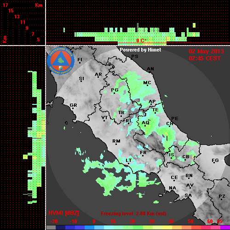Click the Protezione Civile Abruzzo logo
This screenshot has height=230, width=230.
tap(61, 61)
